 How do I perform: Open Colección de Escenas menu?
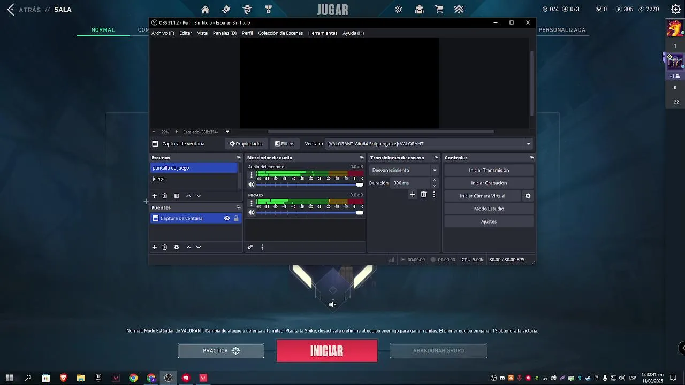click(x=280, y=33)
